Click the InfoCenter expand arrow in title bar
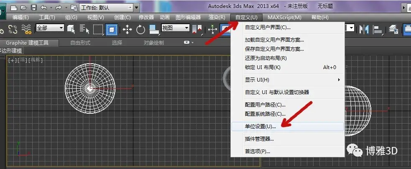 [404, 7]
